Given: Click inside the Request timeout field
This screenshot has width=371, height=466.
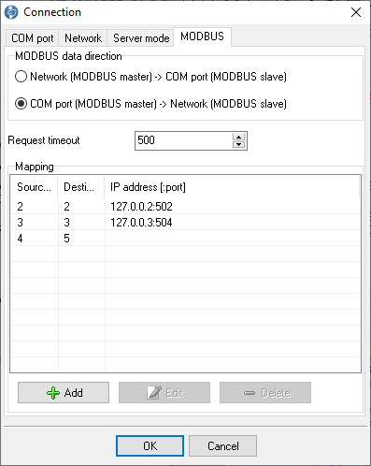Looking at the screenshot, I should [x=184, y=140].
